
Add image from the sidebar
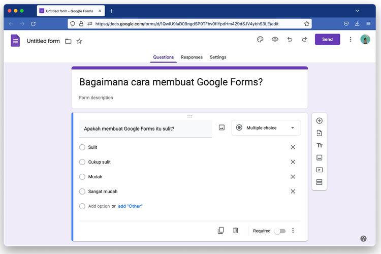coord(320,157)
